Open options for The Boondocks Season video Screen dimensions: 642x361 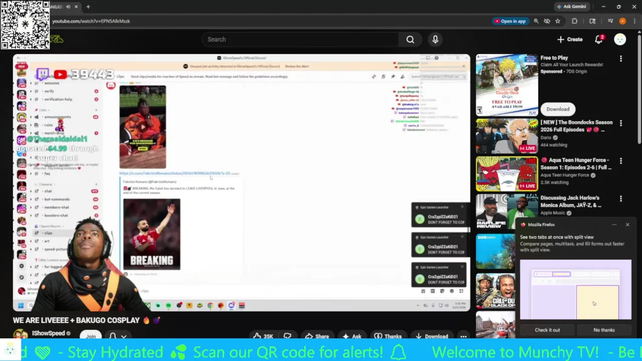pyautogui.click(x=621, y=123)
